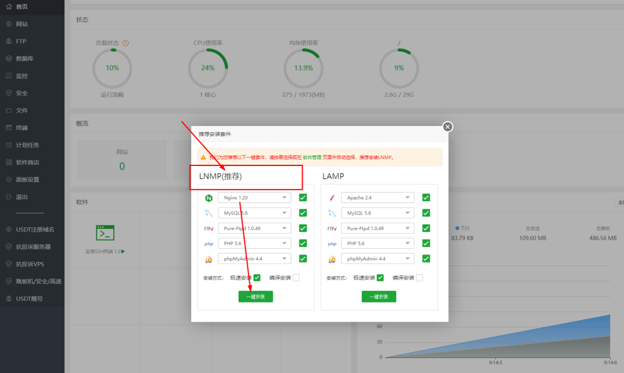Click the gear icon beside 面板设置
Screen dimensions: 624x373
9,179
